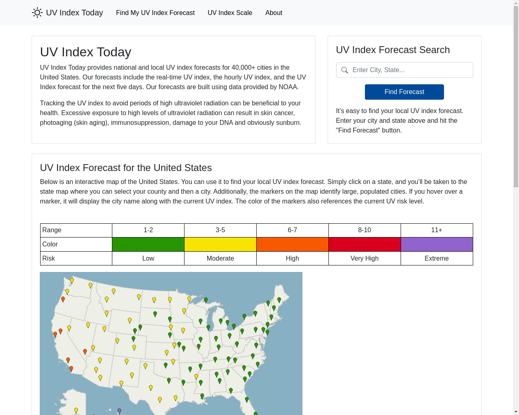Viewport: 519px width, 415px height.
Task: Click the magnifier icon in search box
Action: (x=345, y=70)
